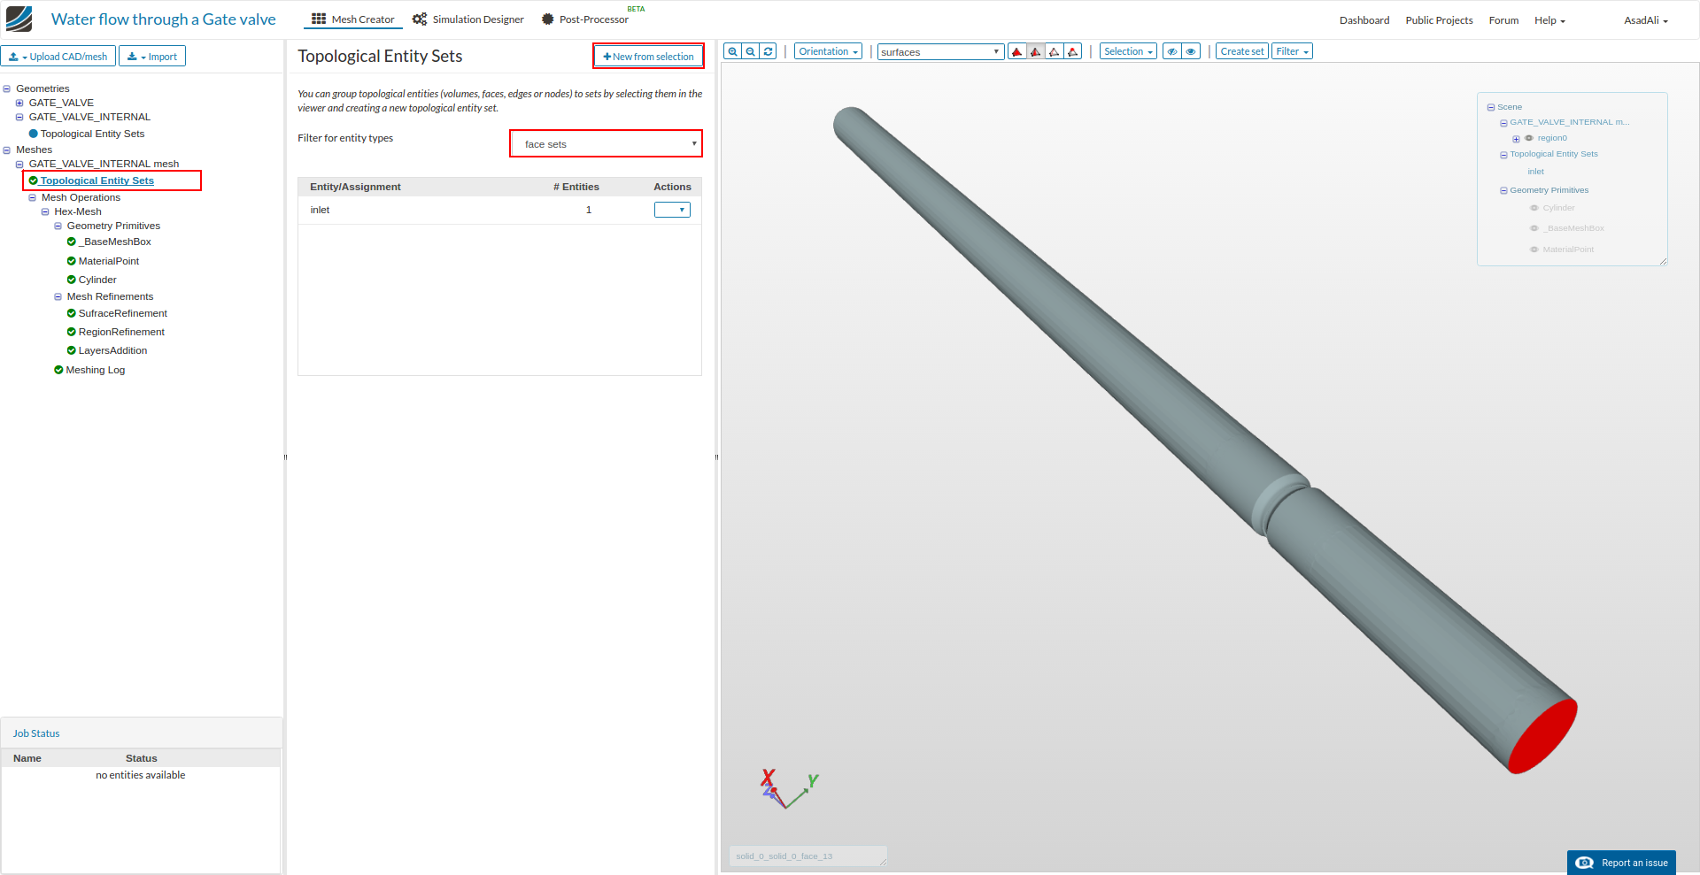Viewport: 1700px width, 875px height.
Task: Click the green check beside RegionRefinement
Action: pyautogui.click(x=72, y=332)
